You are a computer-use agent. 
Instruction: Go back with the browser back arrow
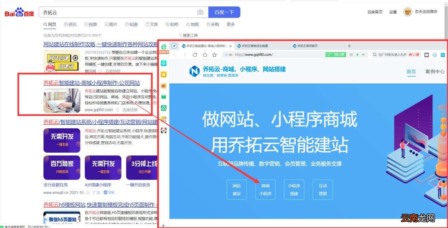pyautogui.click(x=175, y=55)
